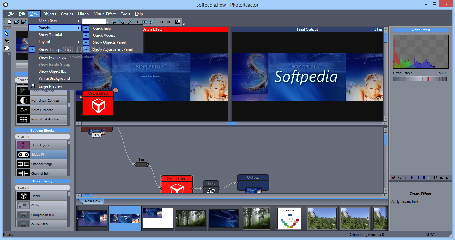
Task: Select the Pin node in flow
Action: pyautogui.click(x=142, y=164)
